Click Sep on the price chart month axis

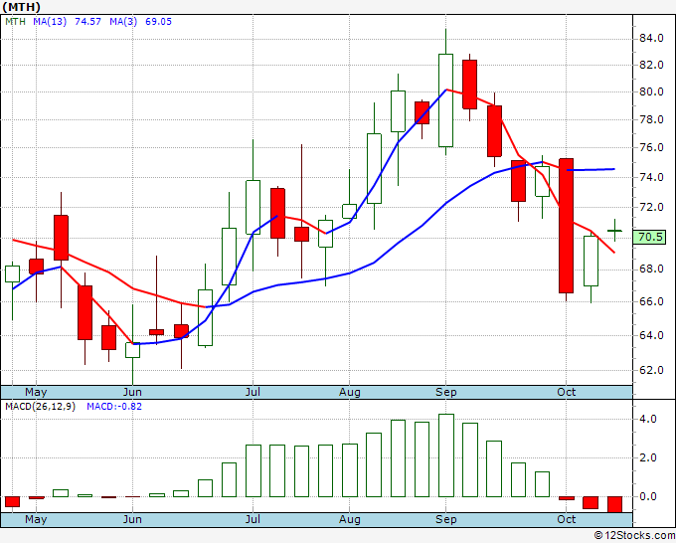(445, 392)
